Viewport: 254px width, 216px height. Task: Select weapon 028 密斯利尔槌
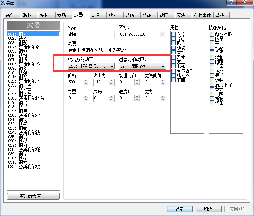(33, 149)
